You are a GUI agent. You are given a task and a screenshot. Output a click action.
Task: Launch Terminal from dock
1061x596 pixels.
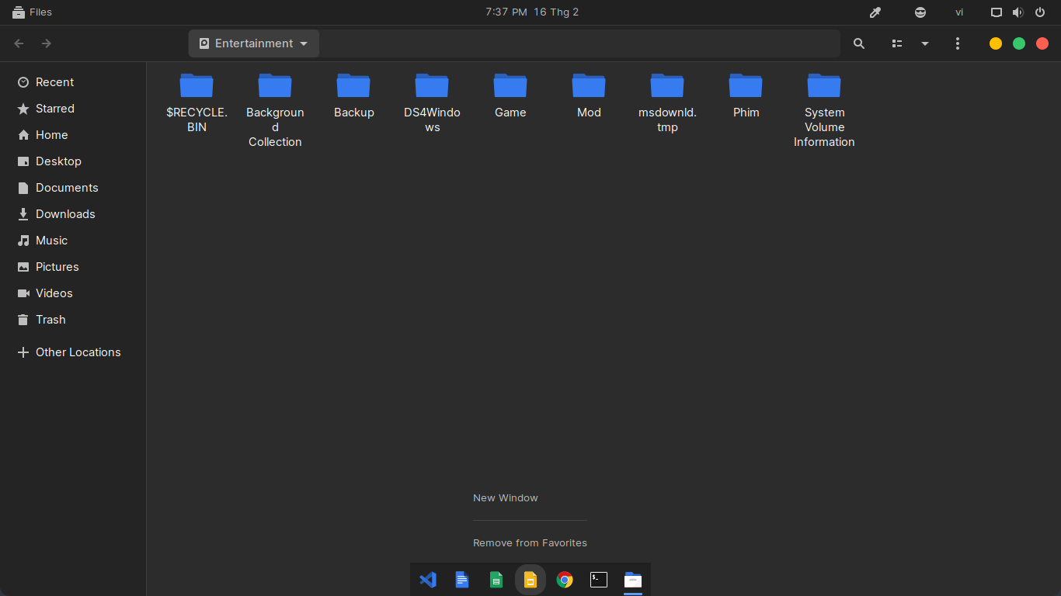coord(599,580)
